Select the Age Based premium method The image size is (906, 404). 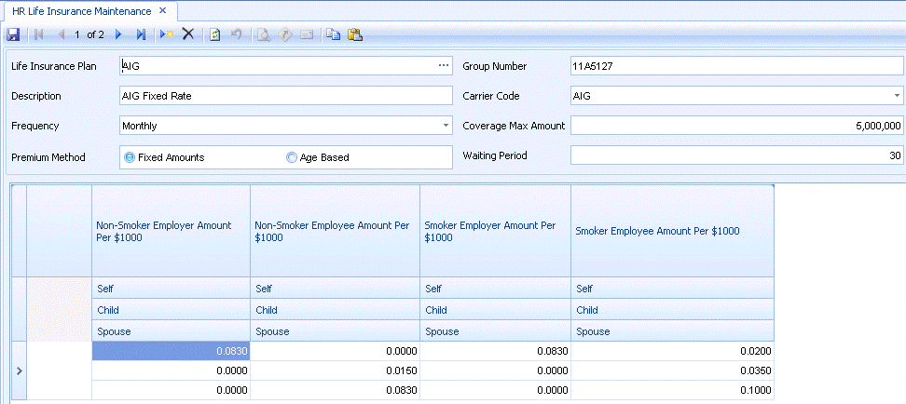[292, 157]
